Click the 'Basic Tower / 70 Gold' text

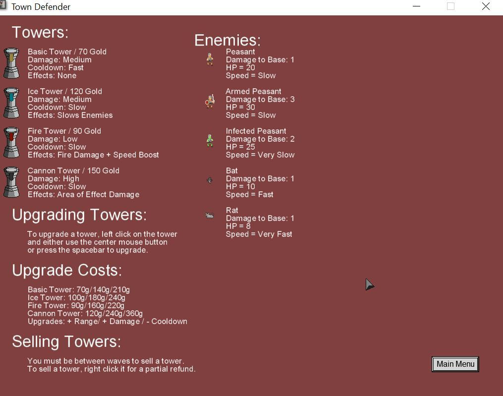click(x=67, y=52)
